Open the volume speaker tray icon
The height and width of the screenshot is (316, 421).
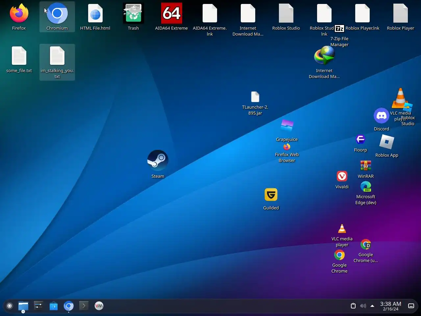[x=363, y=306]
